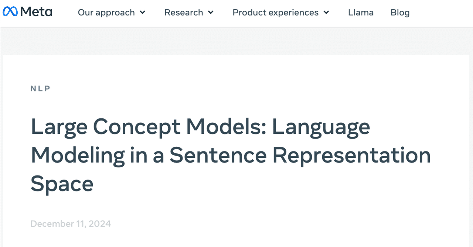This screenshot has width=473, height=247.
Task: Click the word Space in the title
Action: (x=62, y=184)
